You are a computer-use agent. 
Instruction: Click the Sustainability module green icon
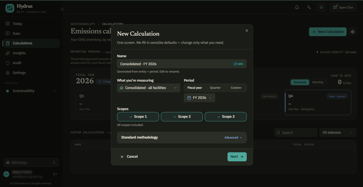(x=7, y=91)
